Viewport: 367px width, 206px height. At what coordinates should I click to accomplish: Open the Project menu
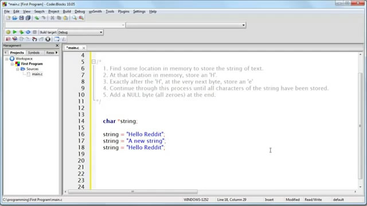coord(53,11)
